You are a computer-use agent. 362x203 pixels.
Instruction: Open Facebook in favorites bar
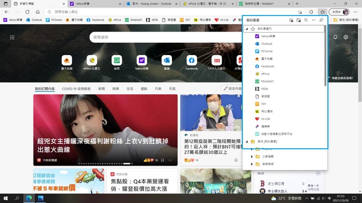(x=96, y=20)
